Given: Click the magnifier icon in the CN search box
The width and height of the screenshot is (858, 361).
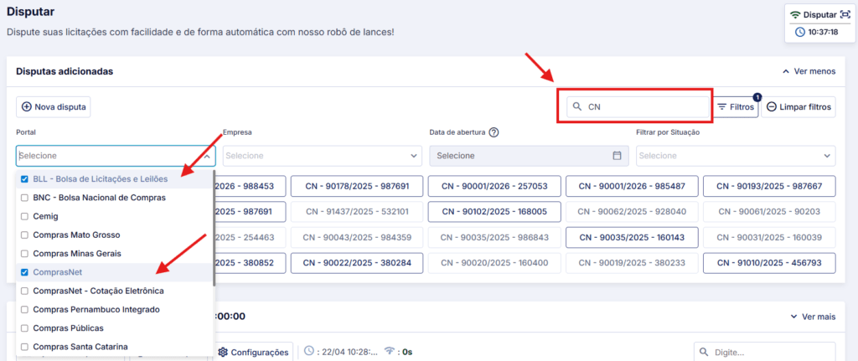Looking at the screenshot, I should tap(577, 107).
